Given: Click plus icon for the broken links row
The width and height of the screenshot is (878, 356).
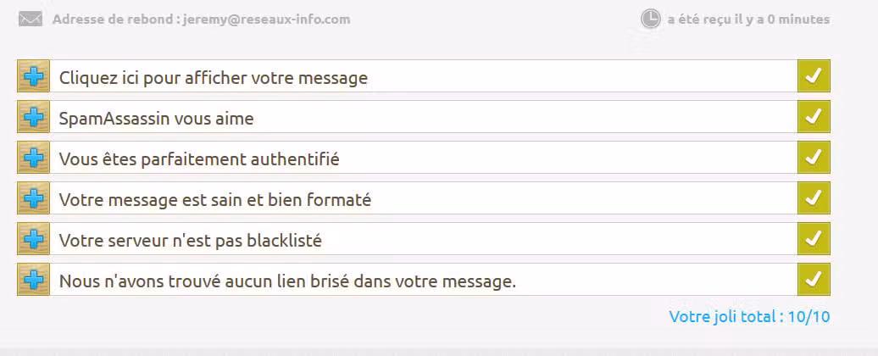Looking at the screenshot, I should pos(34,280).
